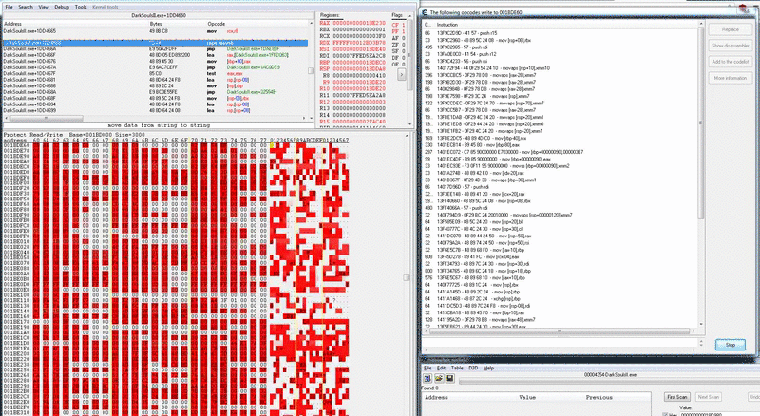760x416 pixels.
Task: Click Show disassembler button
Action: tap(730, 46)
